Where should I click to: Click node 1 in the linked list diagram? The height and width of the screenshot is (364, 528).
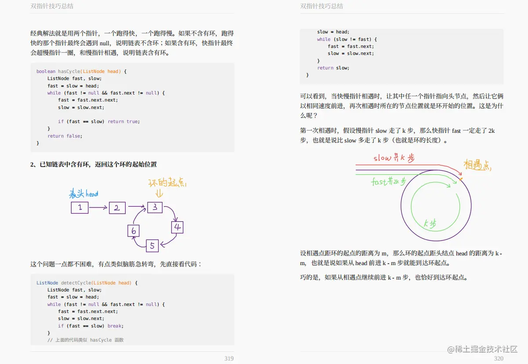click(80, 207)
